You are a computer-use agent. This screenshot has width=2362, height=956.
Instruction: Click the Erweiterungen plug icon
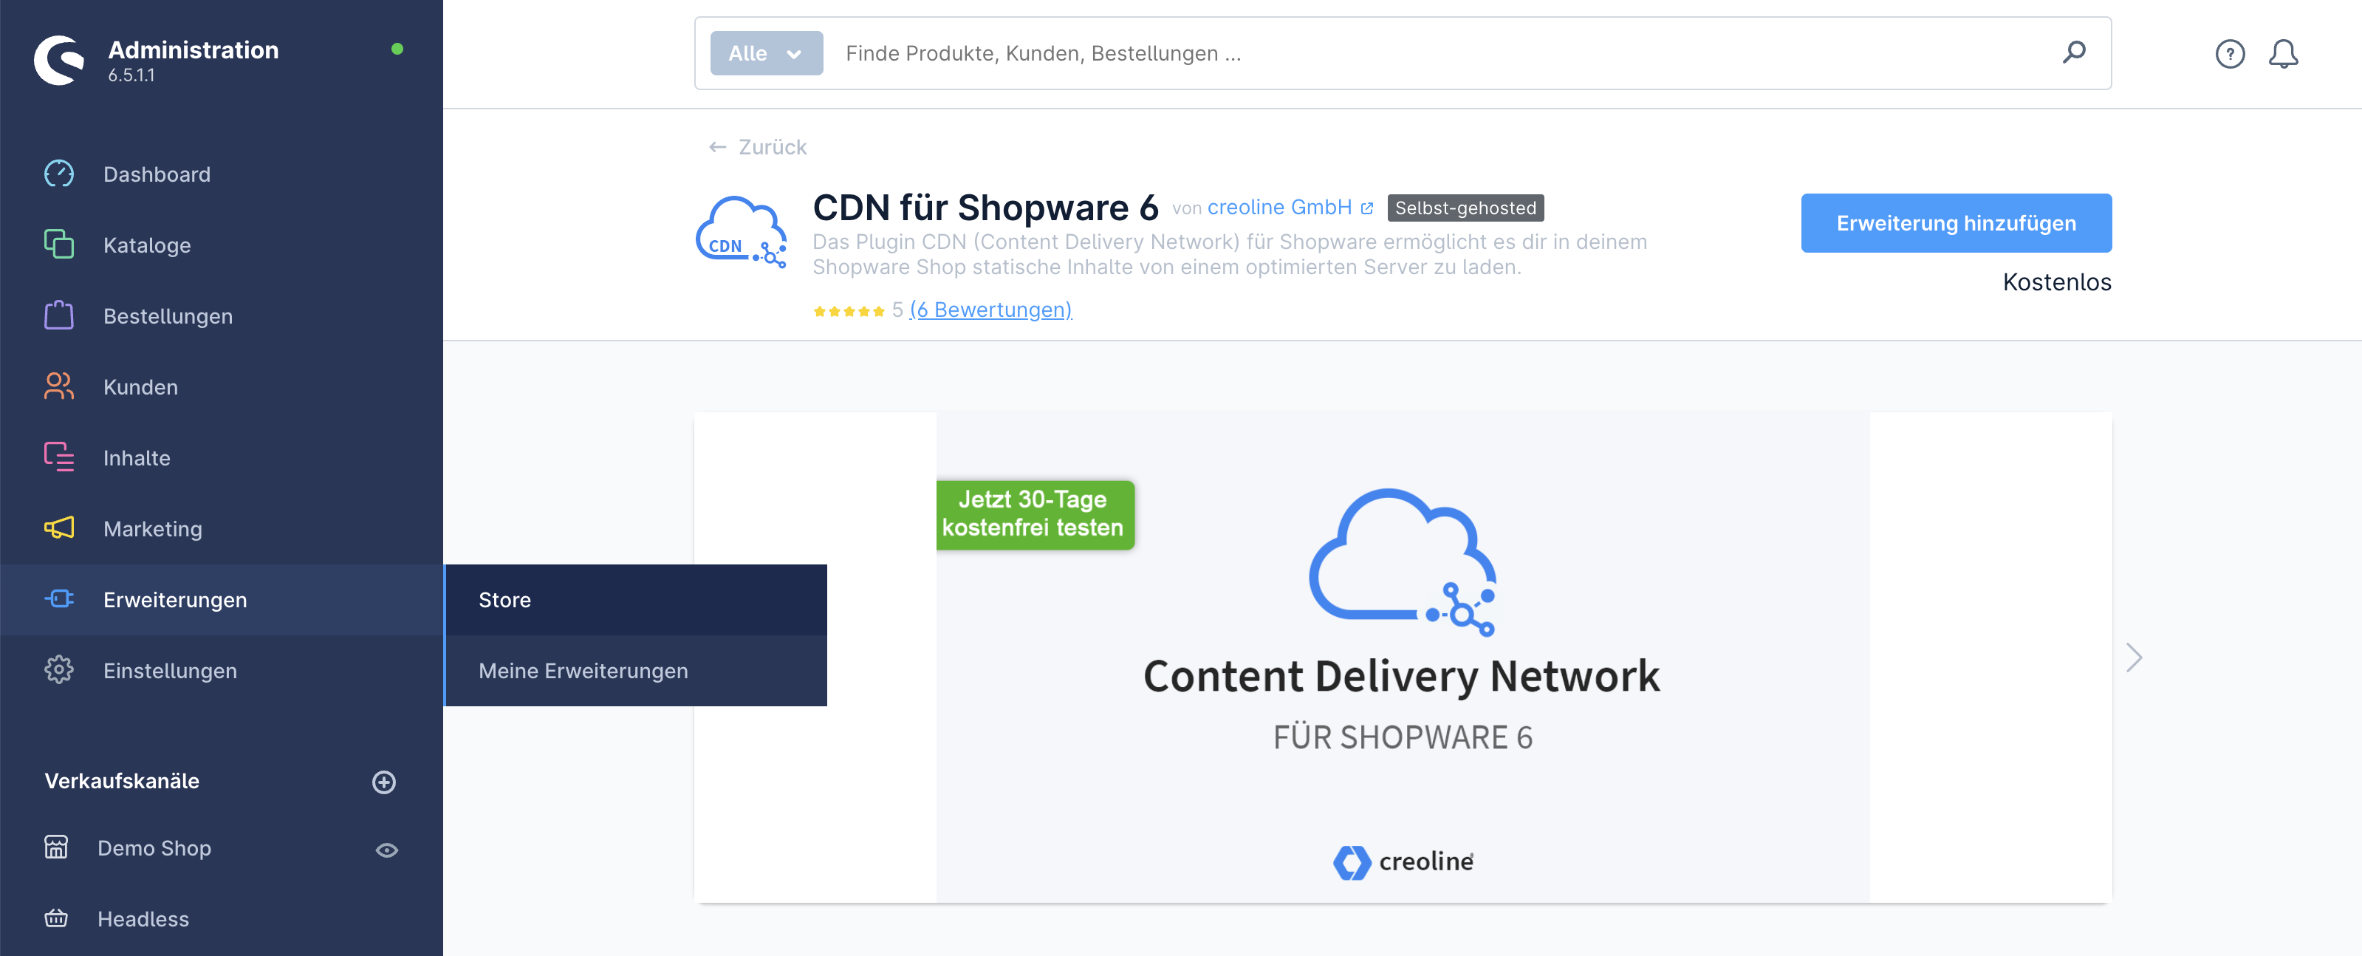(x=58, y=599)
